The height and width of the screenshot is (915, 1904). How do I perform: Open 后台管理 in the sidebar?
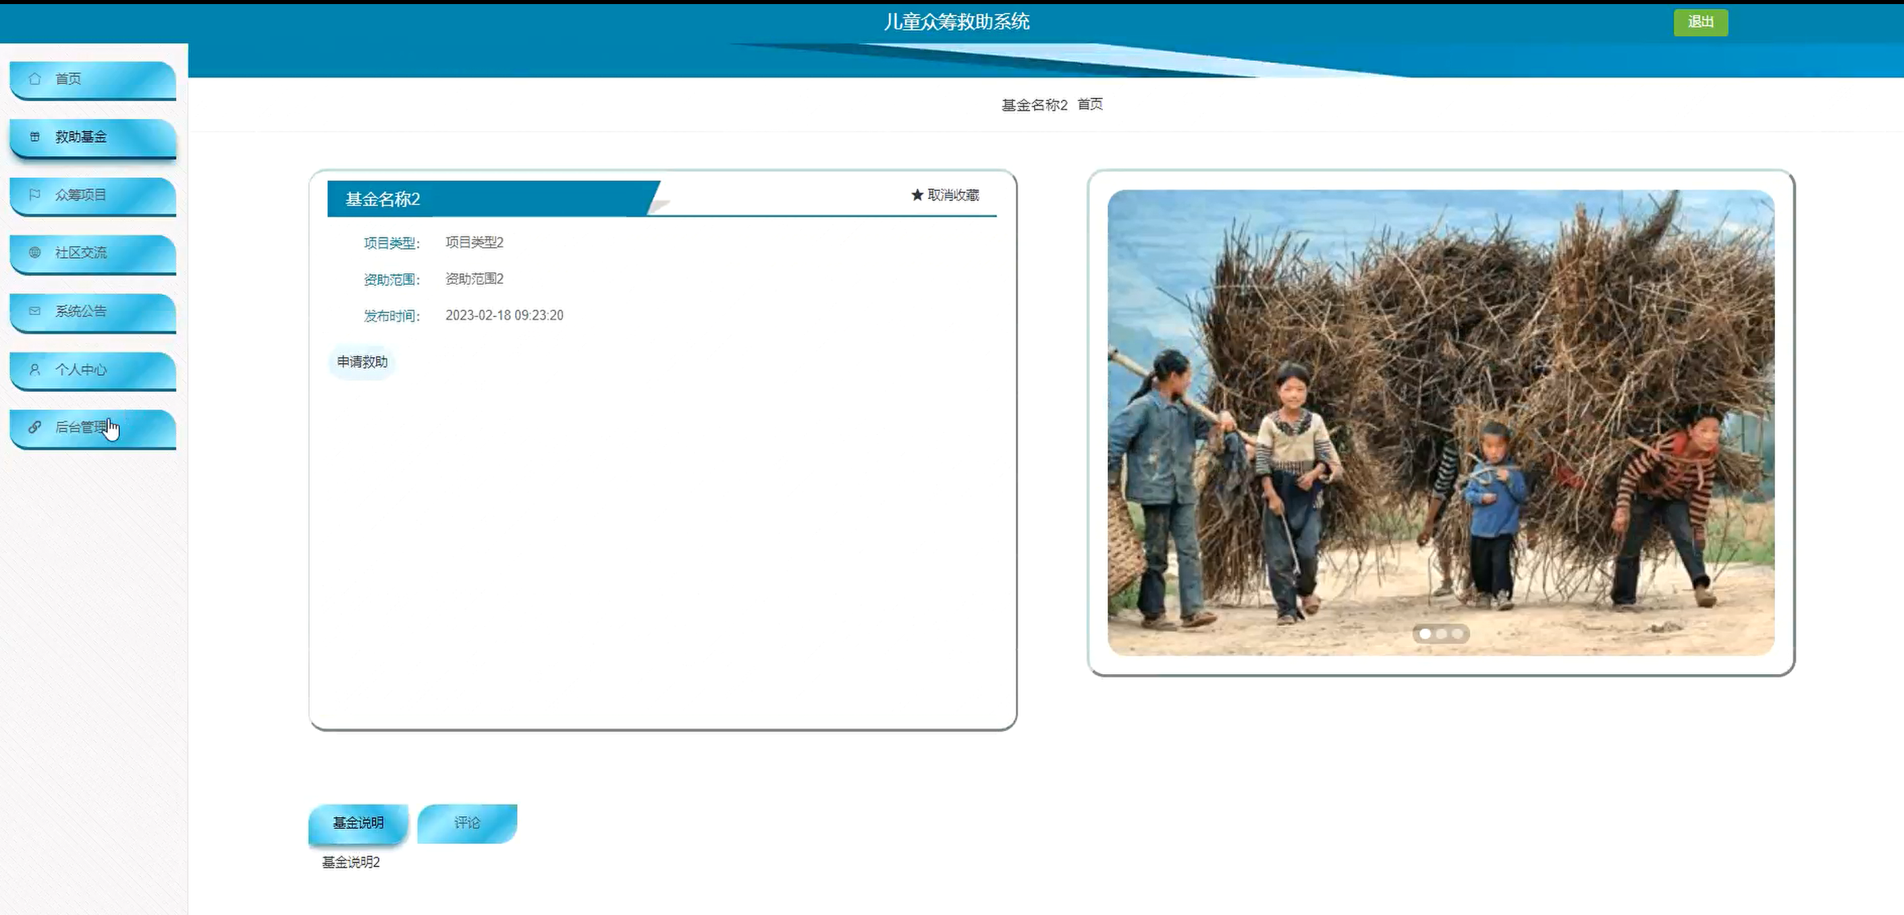[x=93, y=428]
